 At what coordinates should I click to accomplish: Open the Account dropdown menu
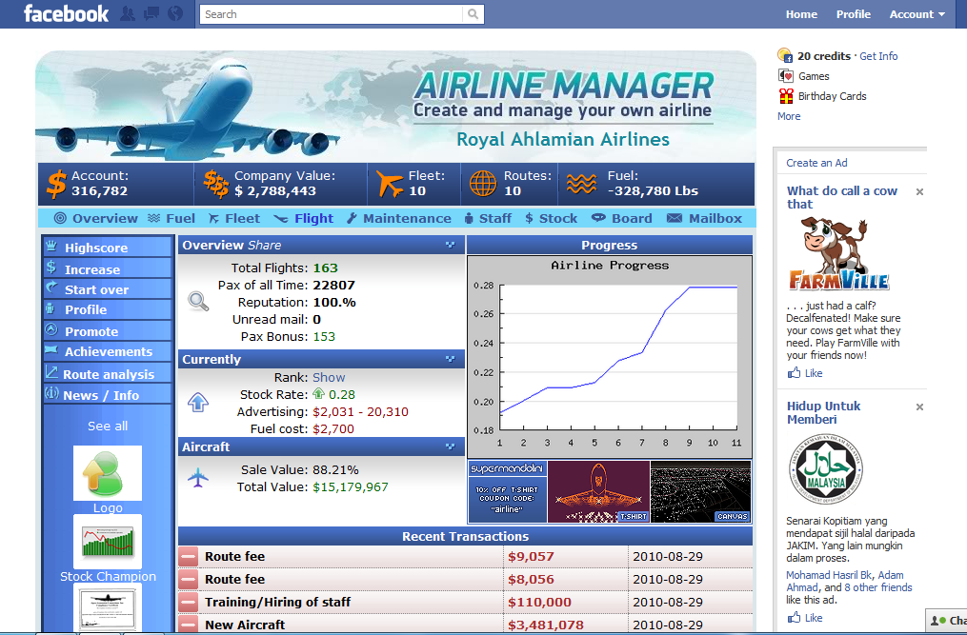[915, 13]
